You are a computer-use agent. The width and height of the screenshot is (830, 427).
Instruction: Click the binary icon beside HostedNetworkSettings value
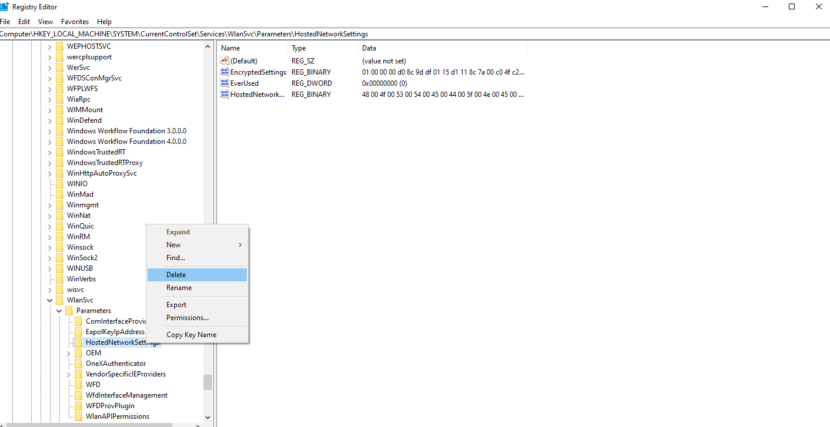point(224,94)
